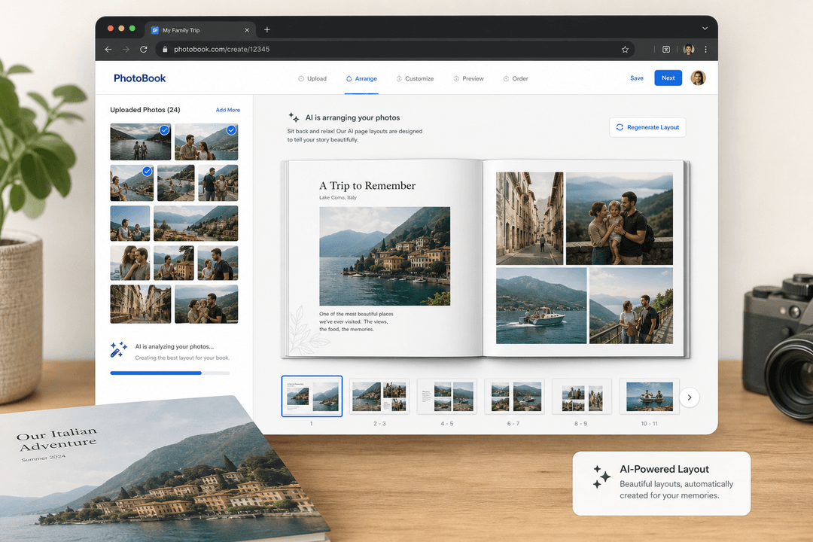This screenshot has height=542, width=813.
Task: Go back using browser back arrow
Action: (x=108, y=49)
